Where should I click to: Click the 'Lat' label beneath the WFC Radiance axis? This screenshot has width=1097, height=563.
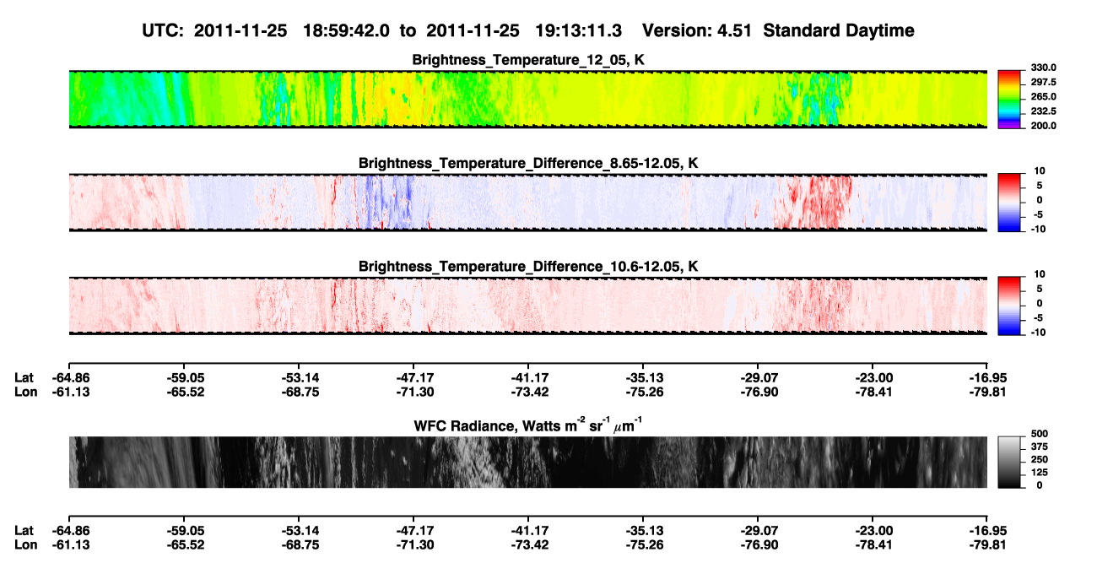click(x=24, y=530)
